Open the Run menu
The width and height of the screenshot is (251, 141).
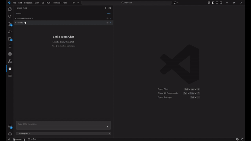point(48,3)
